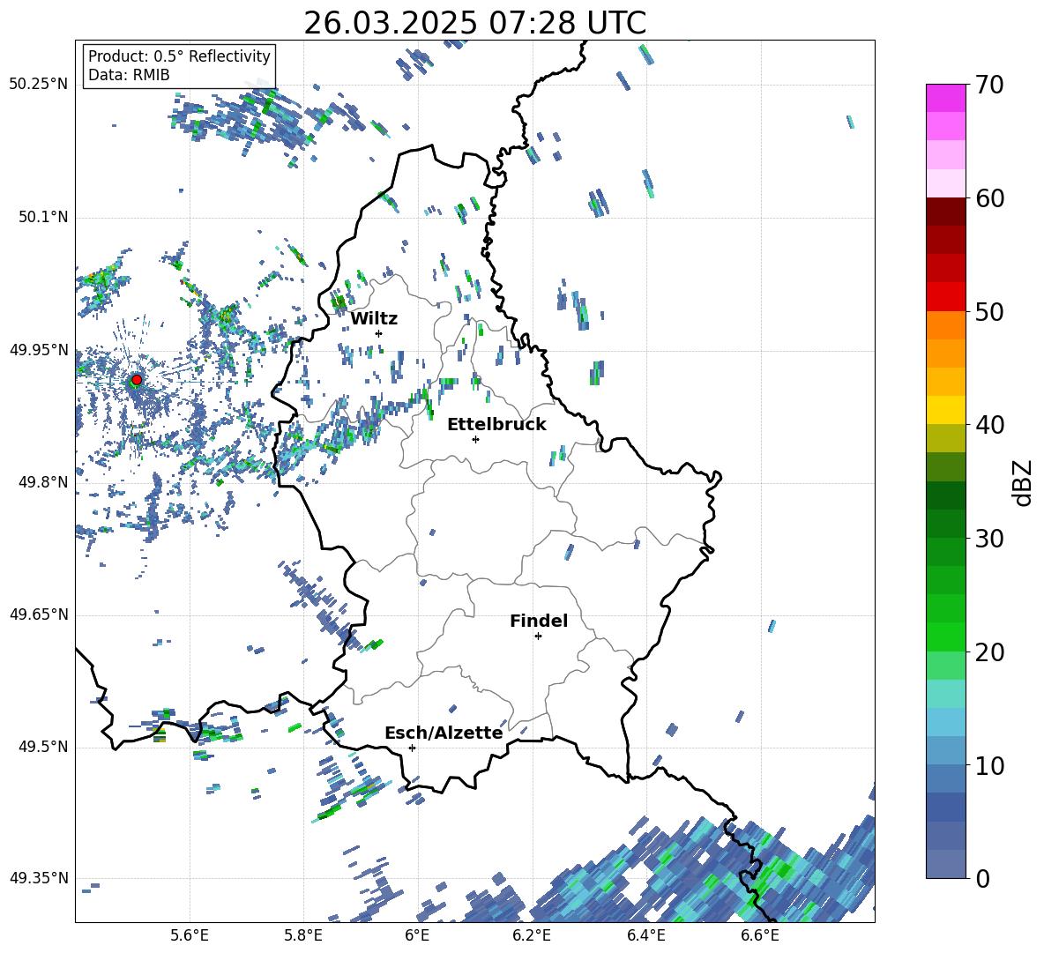Click the 6°E longitude label

coord(417,936)
